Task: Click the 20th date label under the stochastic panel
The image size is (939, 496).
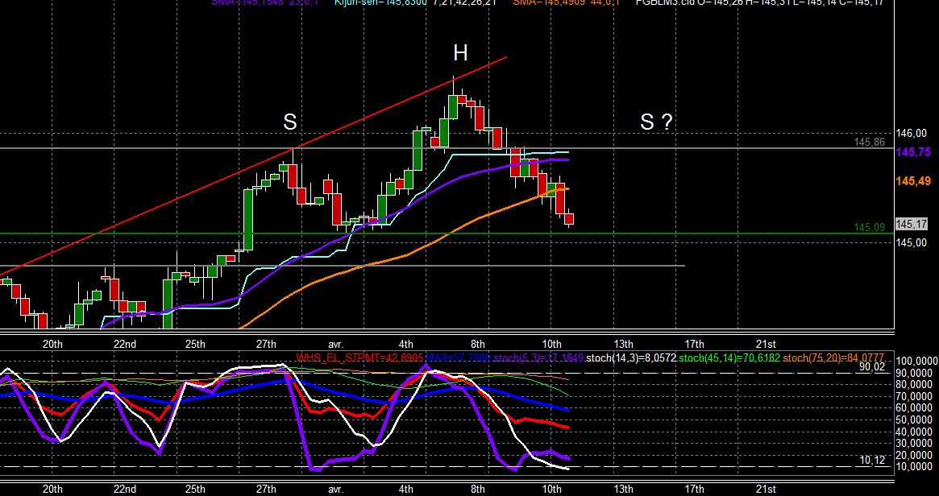Action: (52, 490)
